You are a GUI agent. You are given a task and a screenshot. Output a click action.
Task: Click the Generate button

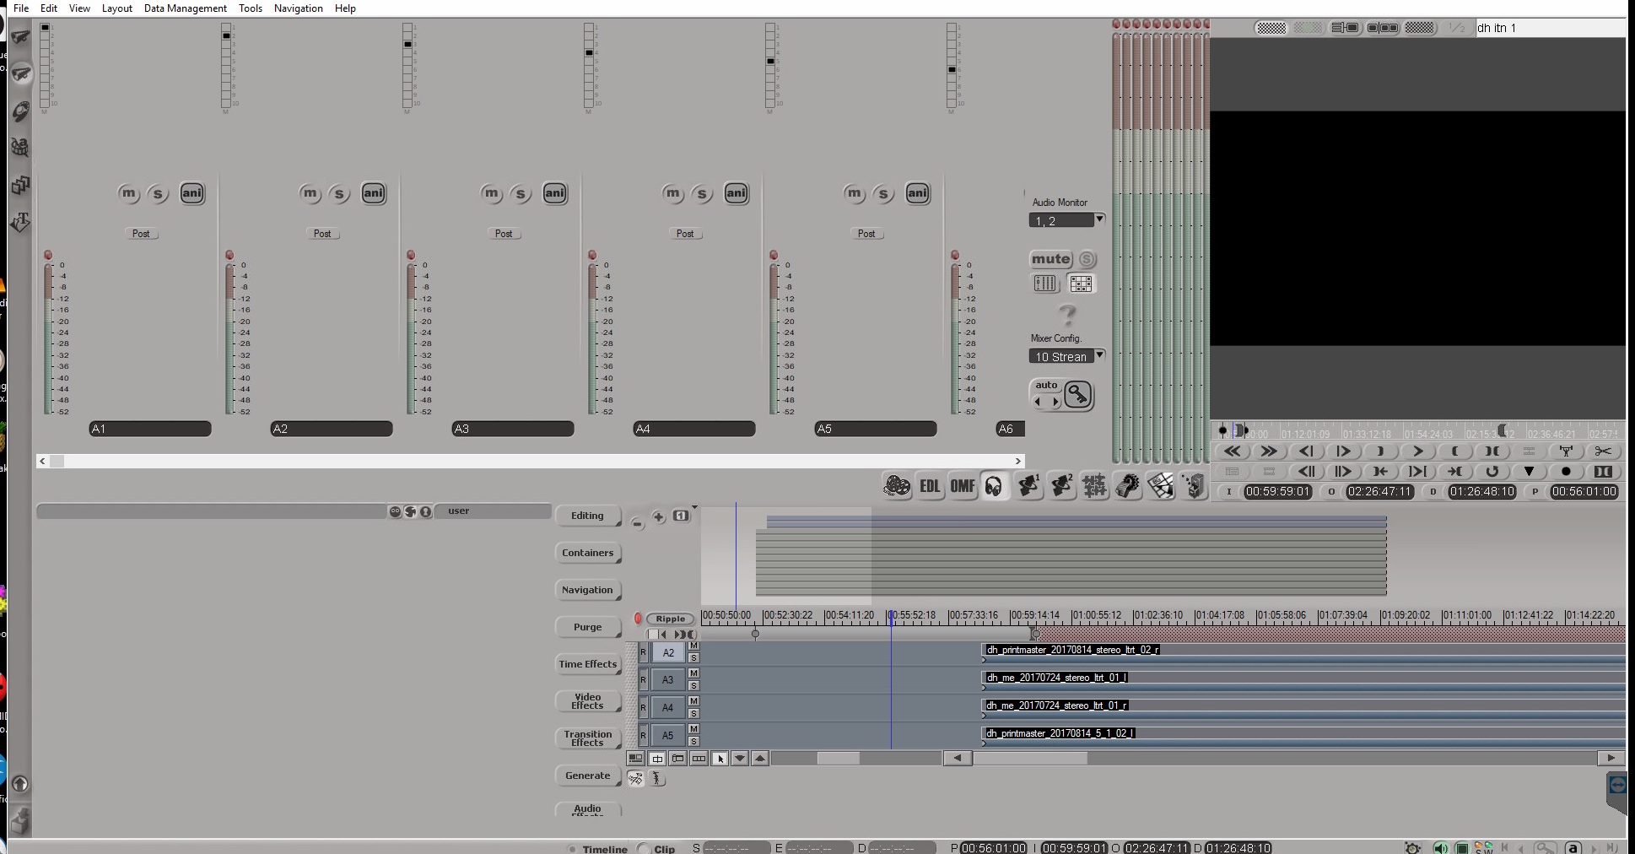pyautogui.click(x=588, y=776)
